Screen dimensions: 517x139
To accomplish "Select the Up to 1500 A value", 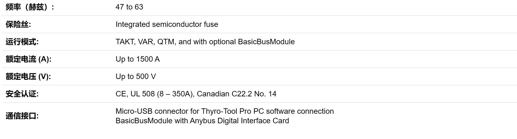I will click(138, 59).
